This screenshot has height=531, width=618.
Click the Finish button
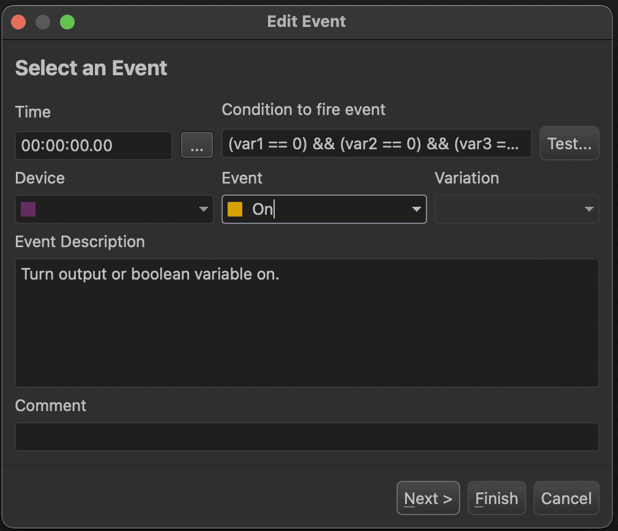(496, 499)
